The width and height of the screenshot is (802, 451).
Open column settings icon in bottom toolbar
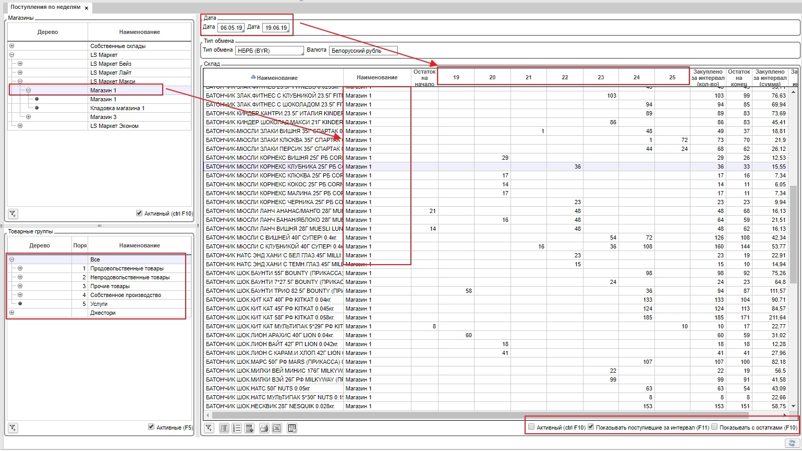click(x=224, y=428)
